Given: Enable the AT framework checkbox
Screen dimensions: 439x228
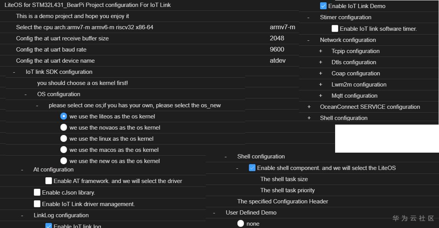Looking at the screenshot, I should point(49,181).
